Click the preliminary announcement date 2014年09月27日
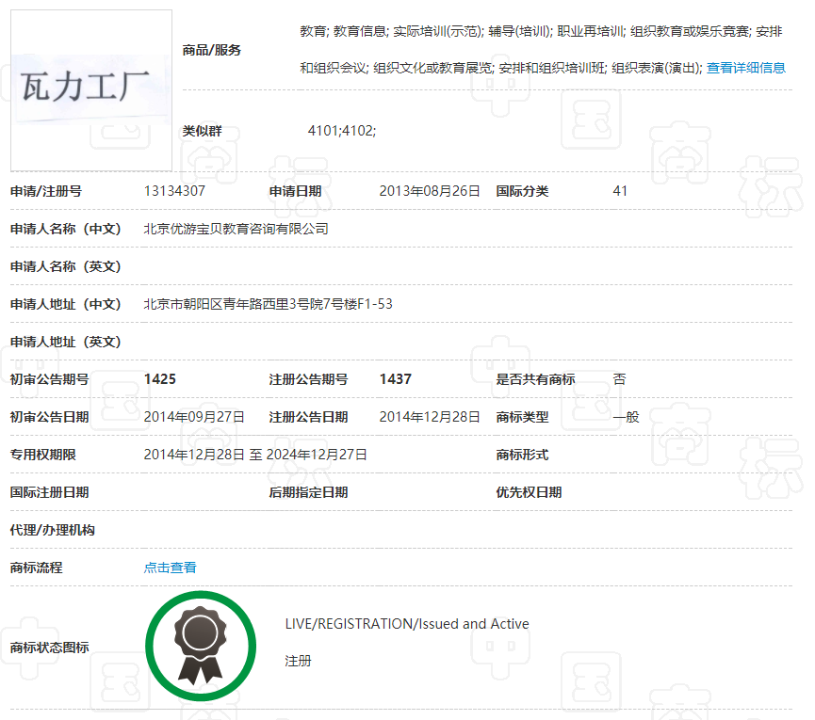The height and width of the screenshot is (720, 815). 194,417
